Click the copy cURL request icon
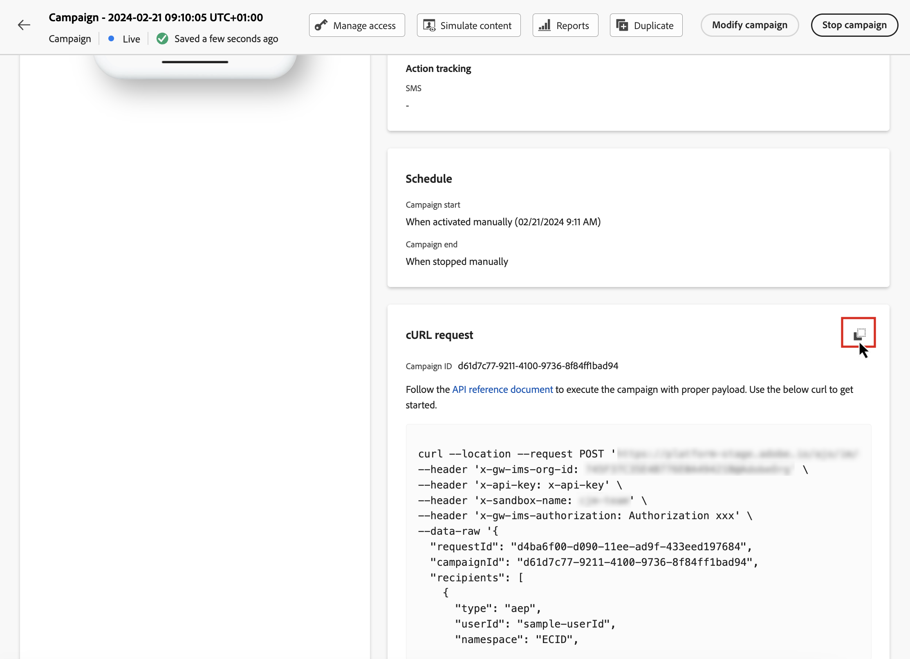Image resolution: width=910 pixels, height=659 pixels. 859,334
